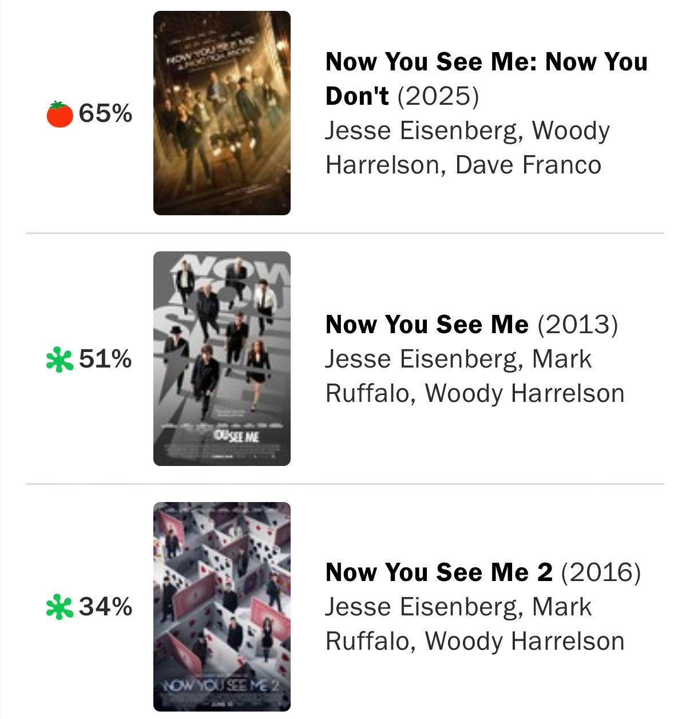Open the Now You See Me 2013 title link
The height and width of the screenshot is (719, 690).
427,325
